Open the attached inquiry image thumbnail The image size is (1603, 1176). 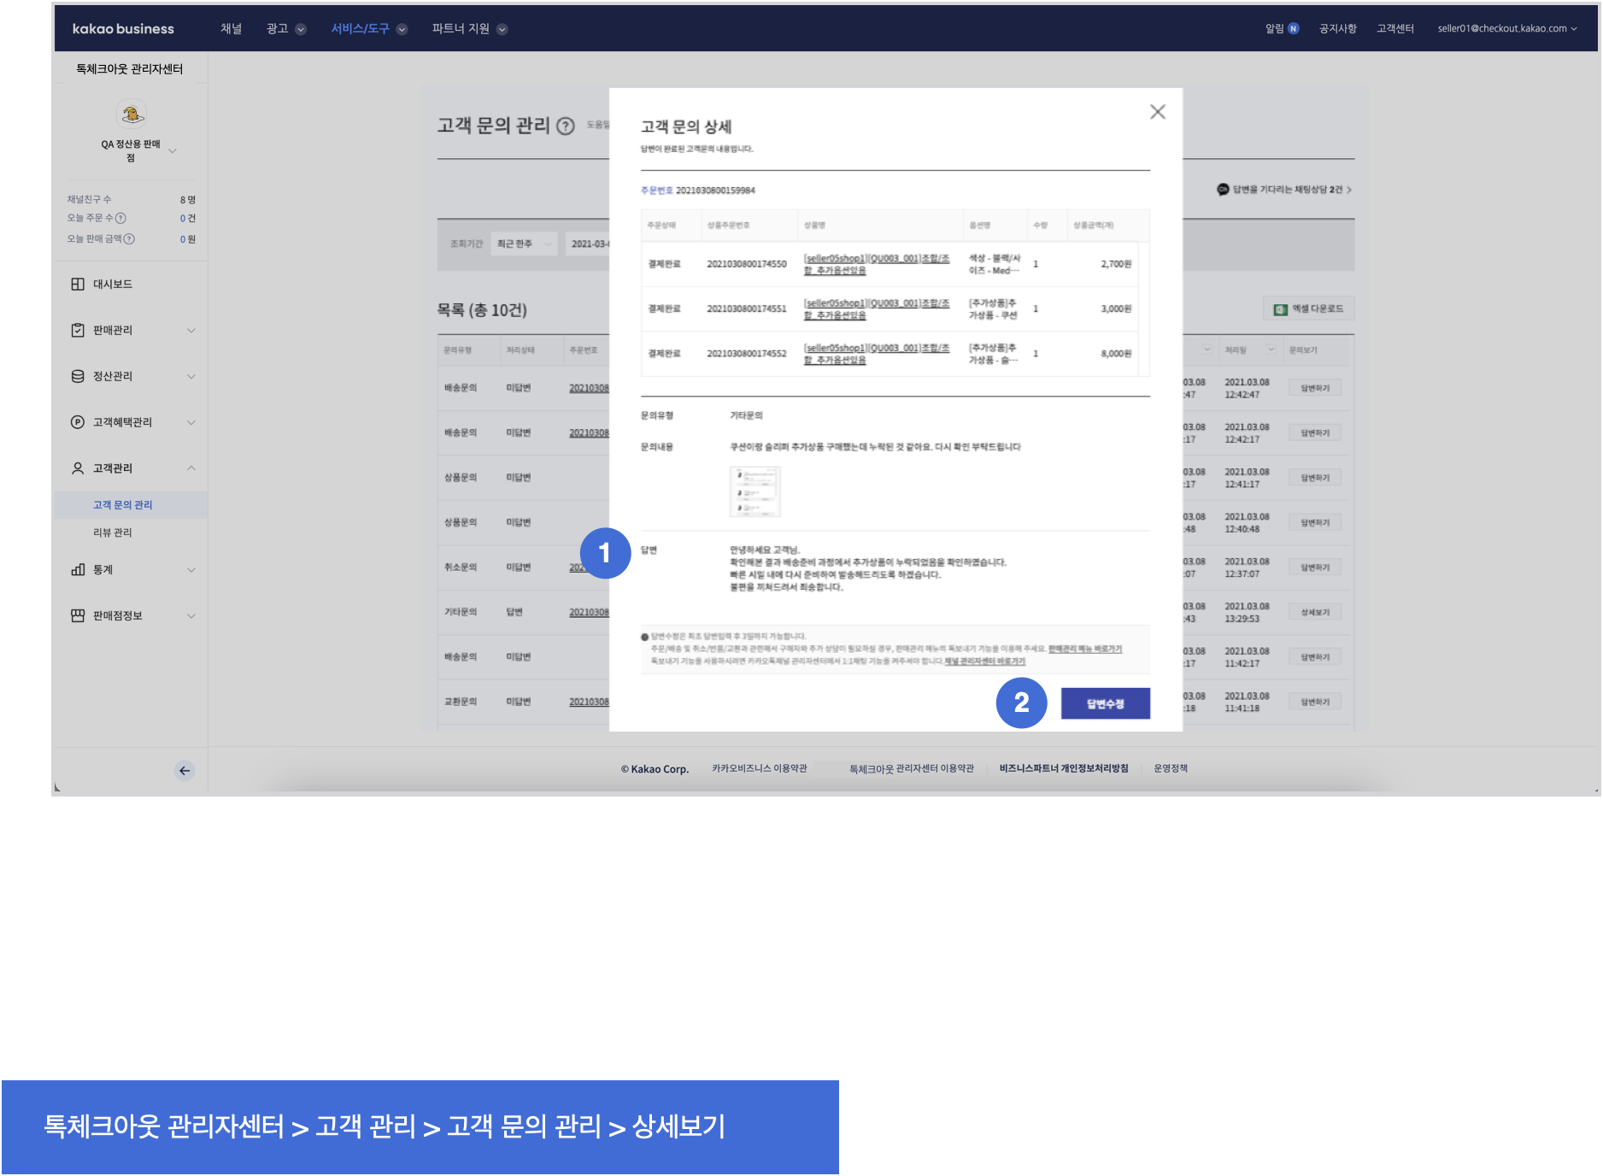[x=755, y=491]
